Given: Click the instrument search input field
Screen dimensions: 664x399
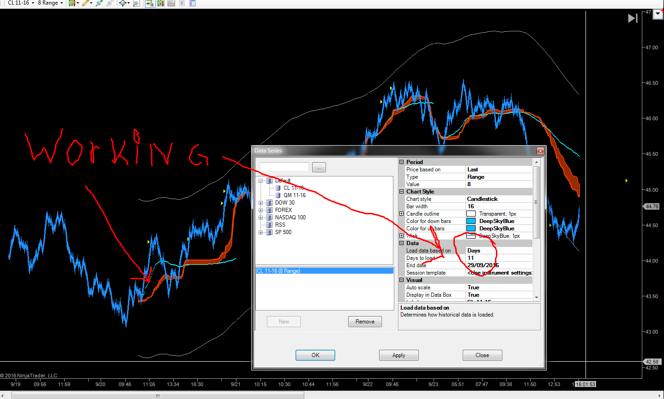Looking at the screenshot, I should pos(284,167).
